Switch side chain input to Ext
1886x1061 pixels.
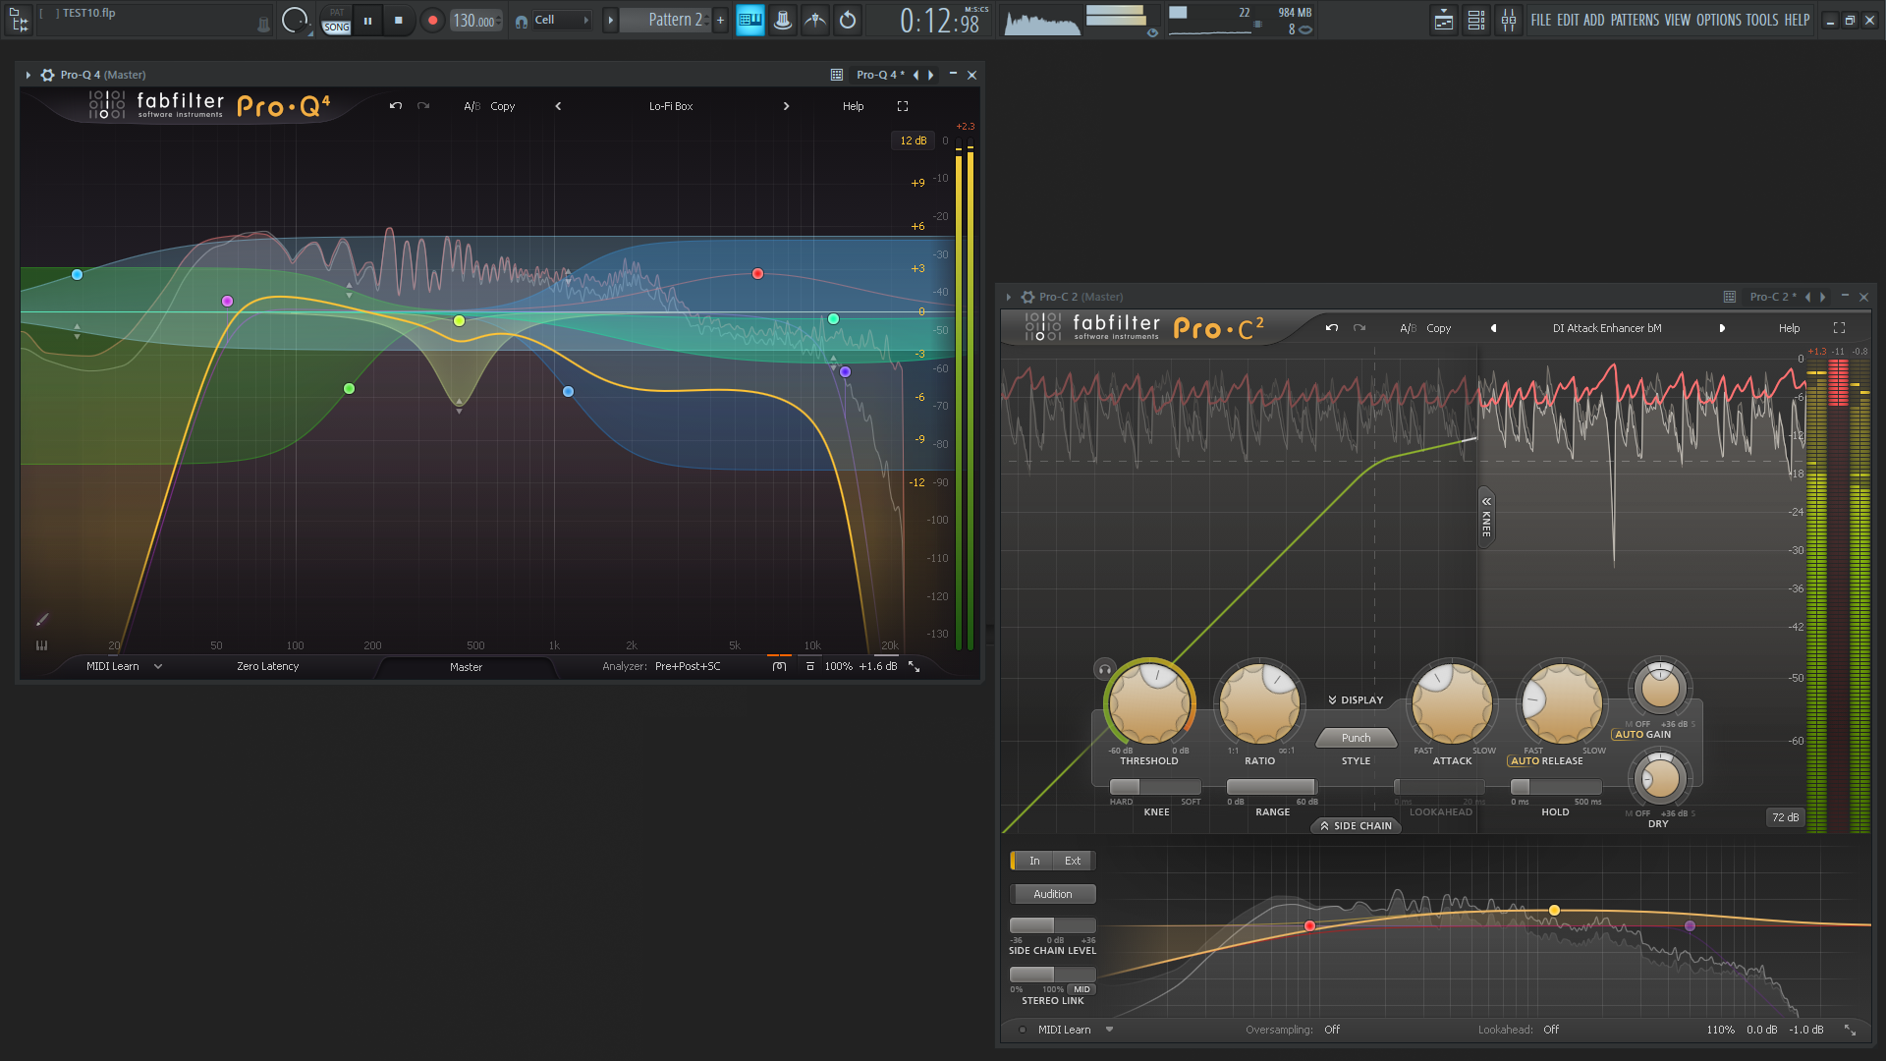tap(1073, 861)
